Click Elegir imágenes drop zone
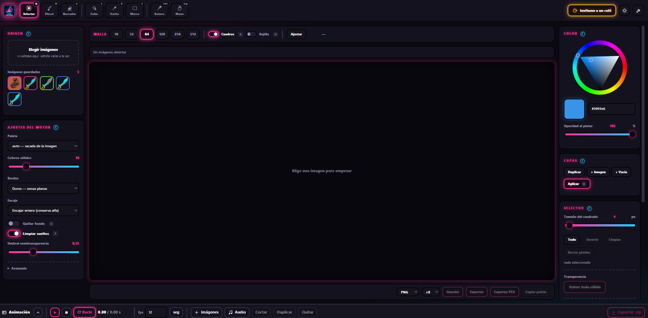The height and width of the screenshot is (318, 648). point(43,52)
